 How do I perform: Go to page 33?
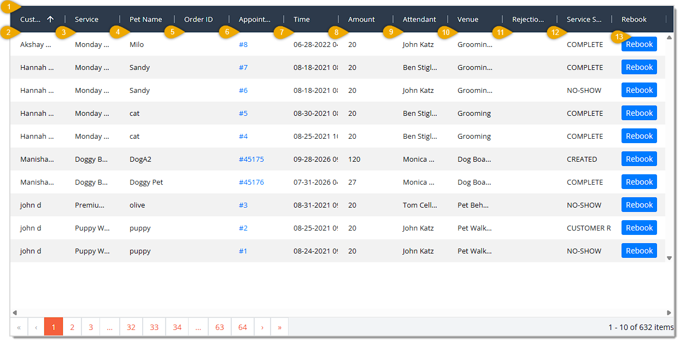click(x=154, y=327)
